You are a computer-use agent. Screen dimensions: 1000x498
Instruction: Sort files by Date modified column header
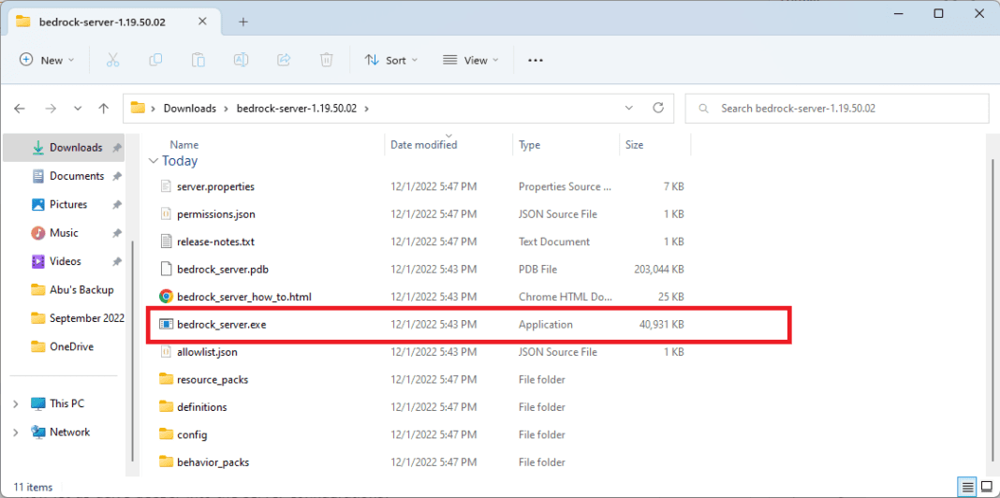point(424,145)
